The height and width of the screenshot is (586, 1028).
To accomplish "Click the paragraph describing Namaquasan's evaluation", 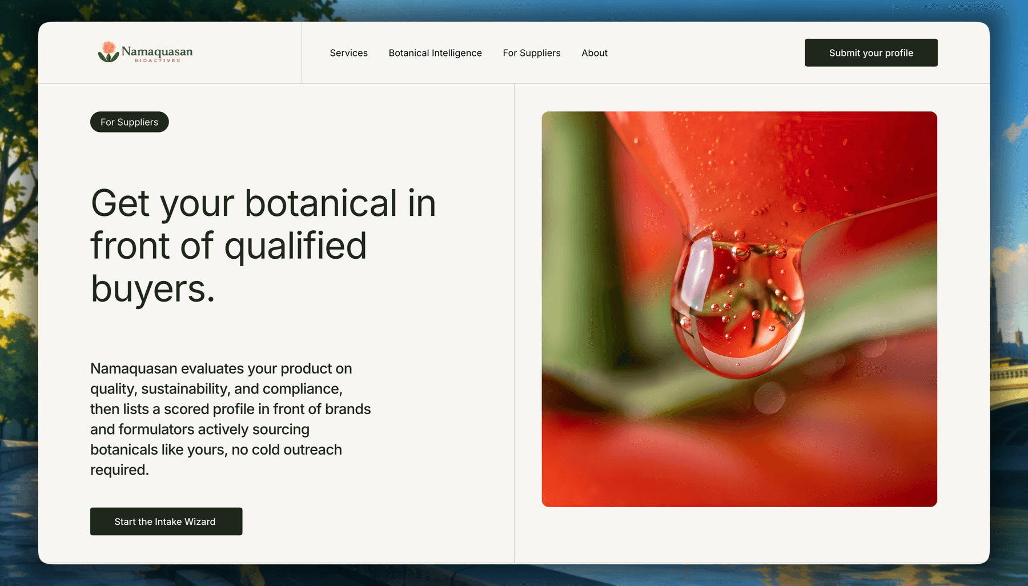I will pos(231,419).
